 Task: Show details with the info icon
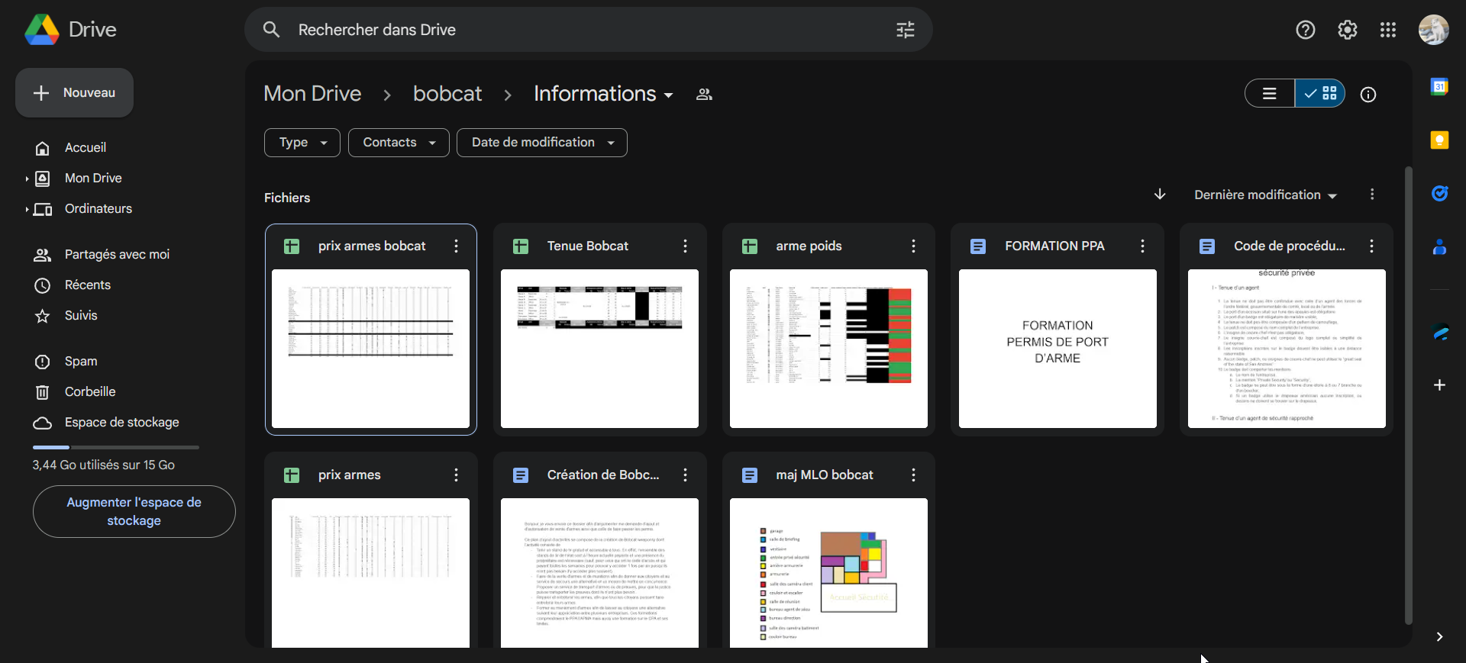coord(1368,95)
